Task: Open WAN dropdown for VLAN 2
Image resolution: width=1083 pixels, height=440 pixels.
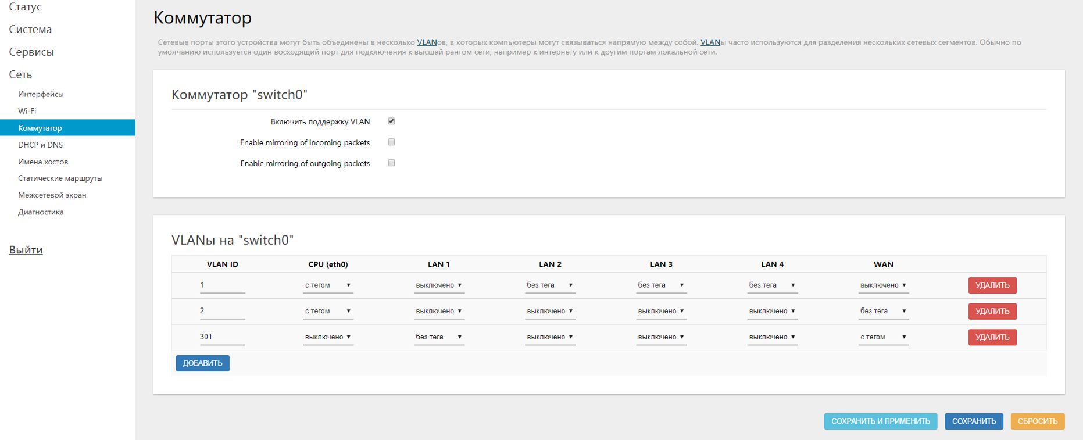Action: point(883,312)
